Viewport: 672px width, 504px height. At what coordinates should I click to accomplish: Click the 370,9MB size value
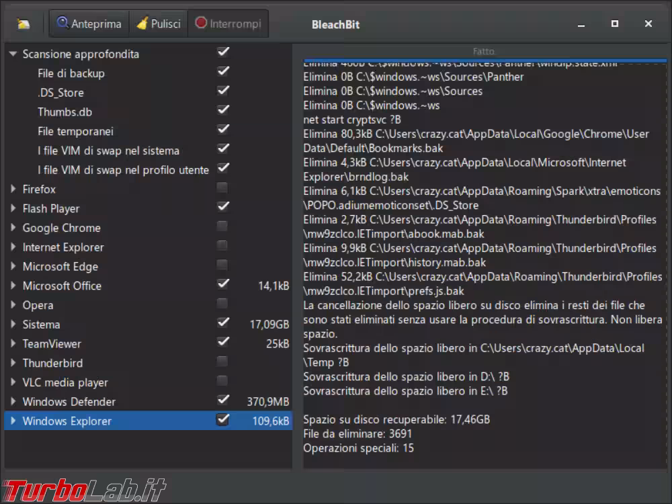coord(268,402)
